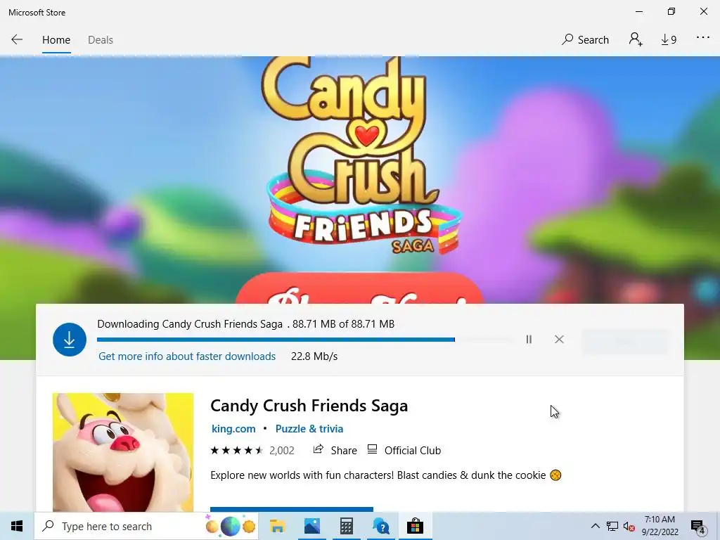Restore down the Microsoft Store window
The image size is (720, 540).
(671, 11)
